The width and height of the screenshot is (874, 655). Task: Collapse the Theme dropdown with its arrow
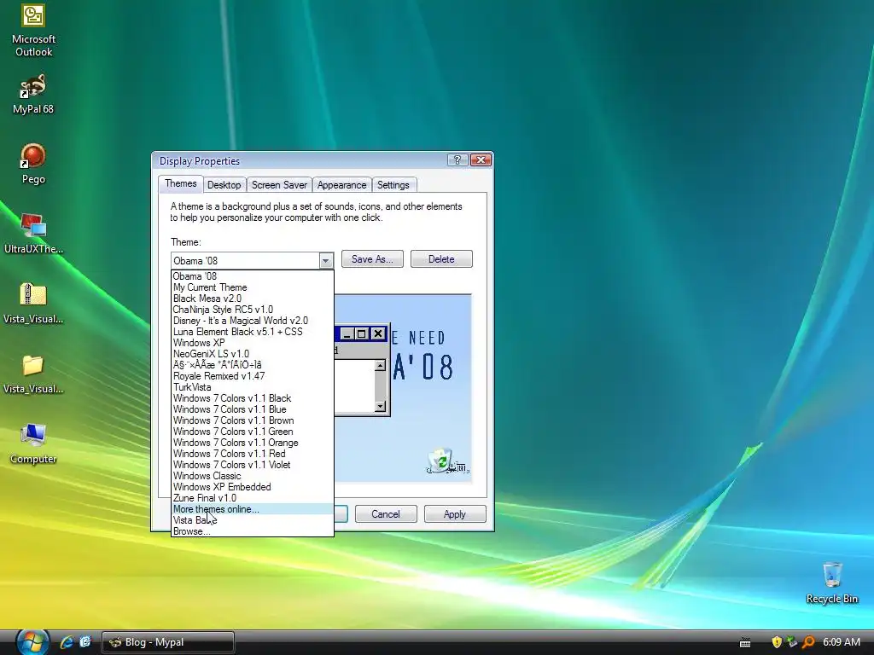click(326, 260)
